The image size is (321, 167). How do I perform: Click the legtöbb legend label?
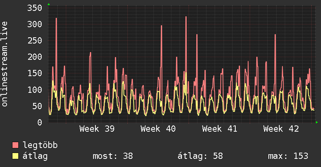[40, 145]
